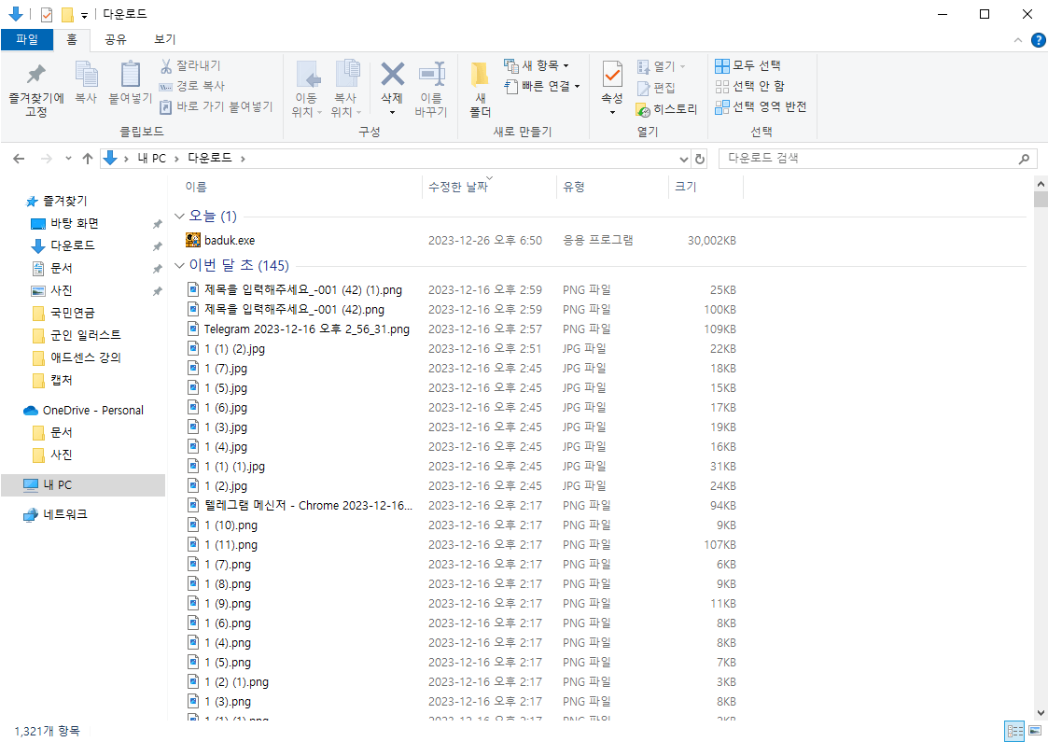Collapse the ribbon with chevron
Image resolution: width=1048 pixels, height=742 pixels.
point(1018,40)
